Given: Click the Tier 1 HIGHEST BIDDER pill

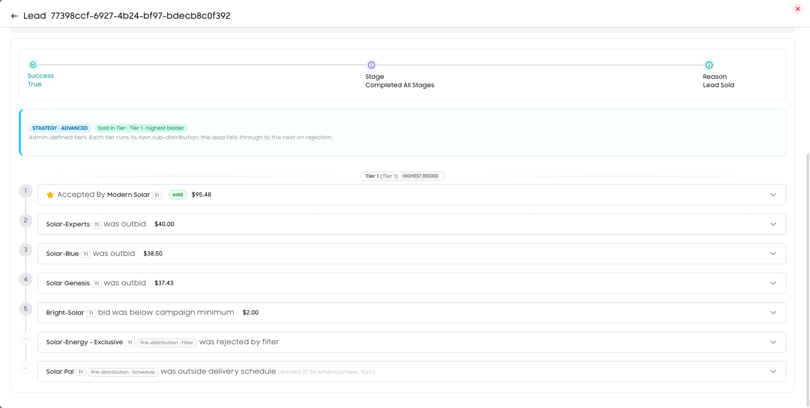Looking at the screenshot, I should click(x=402, y=176).
